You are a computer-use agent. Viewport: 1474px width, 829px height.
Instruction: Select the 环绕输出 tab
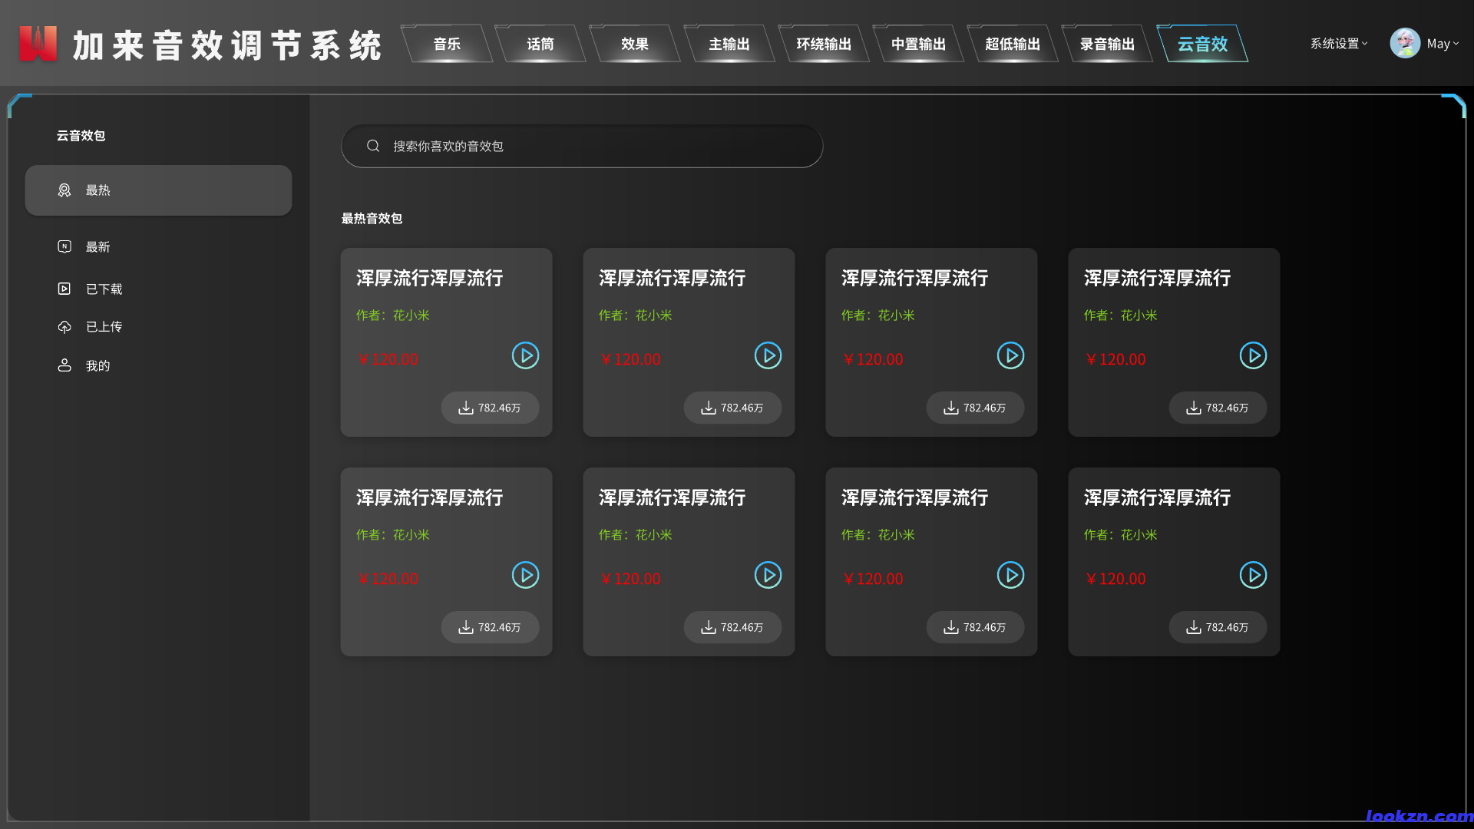click(x=824, y=44)
